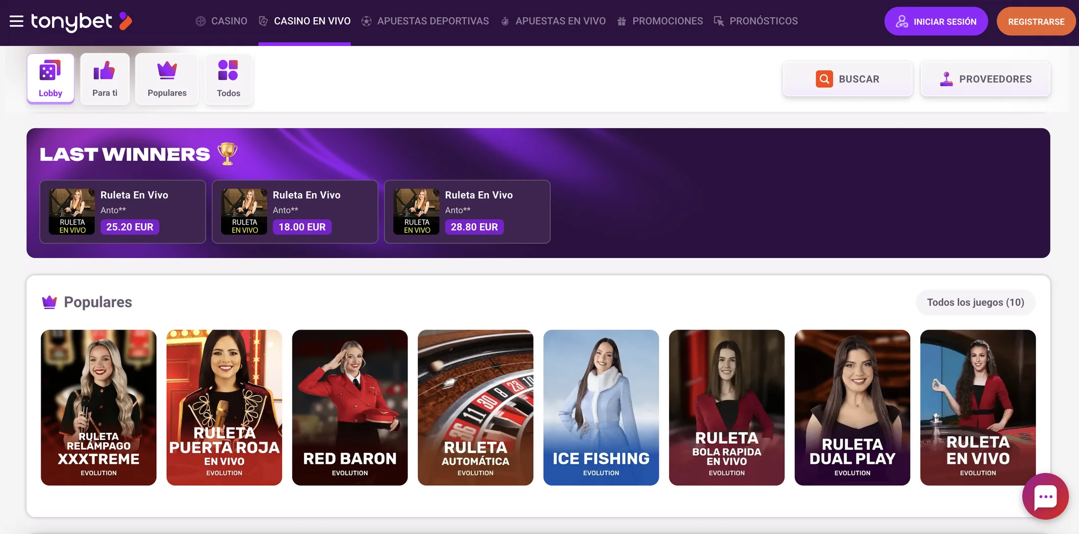Open PRONÓSTICOS menu text
Screen dimensions: 1079x534
pos(764,21)
